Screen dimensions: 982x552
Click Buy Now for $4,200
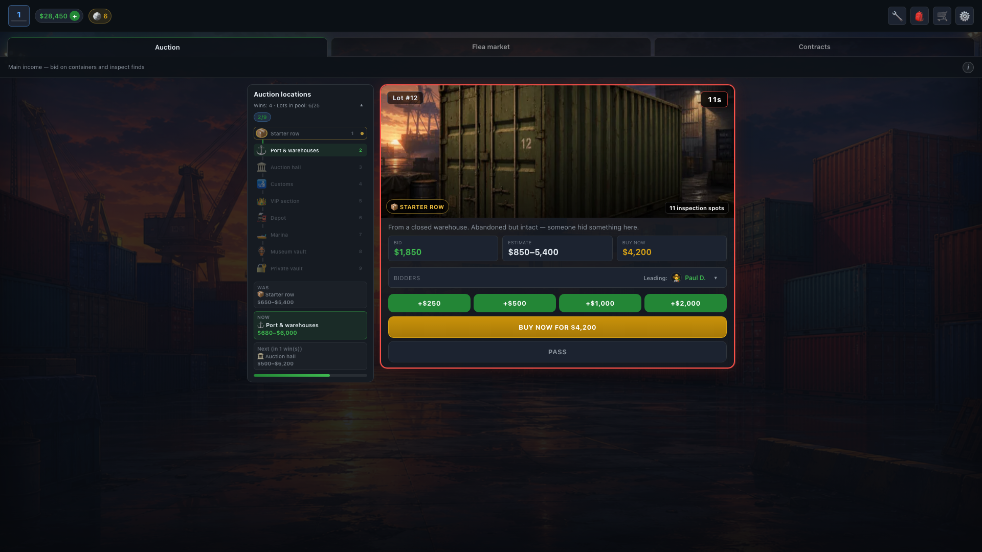click(x=557, y=327)
